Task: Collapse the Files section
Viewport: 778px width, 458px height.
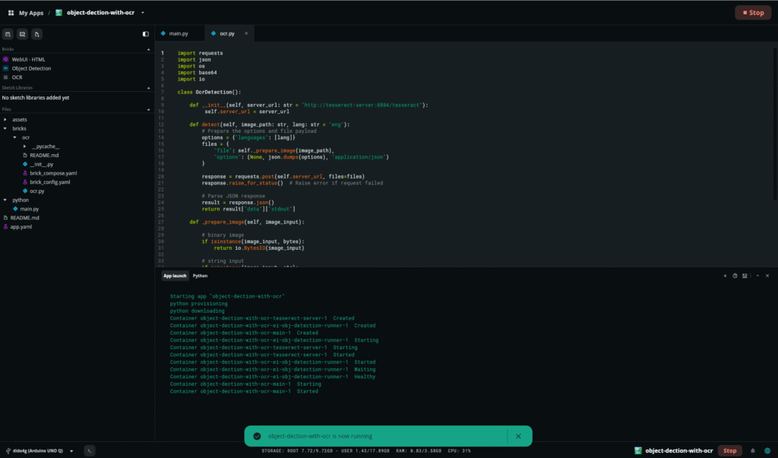Action: 149,109
